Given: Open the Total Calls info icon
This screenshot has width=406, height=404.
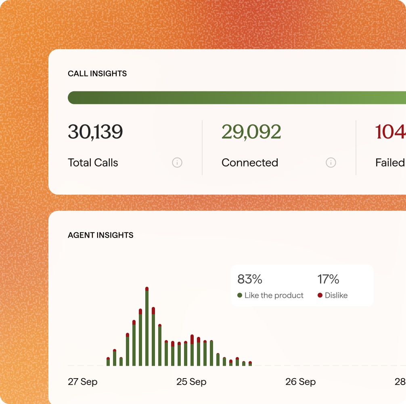Looking at the screenshot, I should click(177, 163).
